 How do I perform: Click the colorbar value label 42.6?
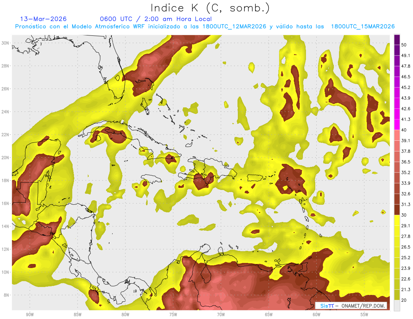(405, 109)
